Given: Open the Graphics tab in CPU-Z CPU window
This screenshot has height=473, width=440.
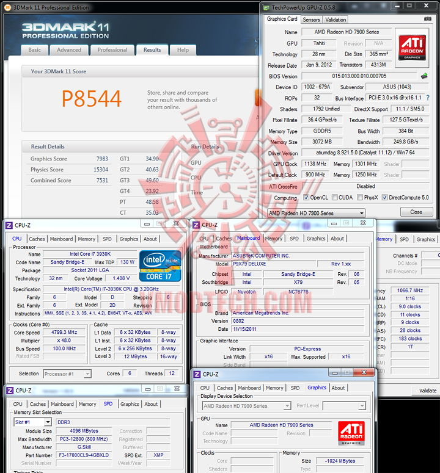Looking at the screenshot, I should [129, 239].
